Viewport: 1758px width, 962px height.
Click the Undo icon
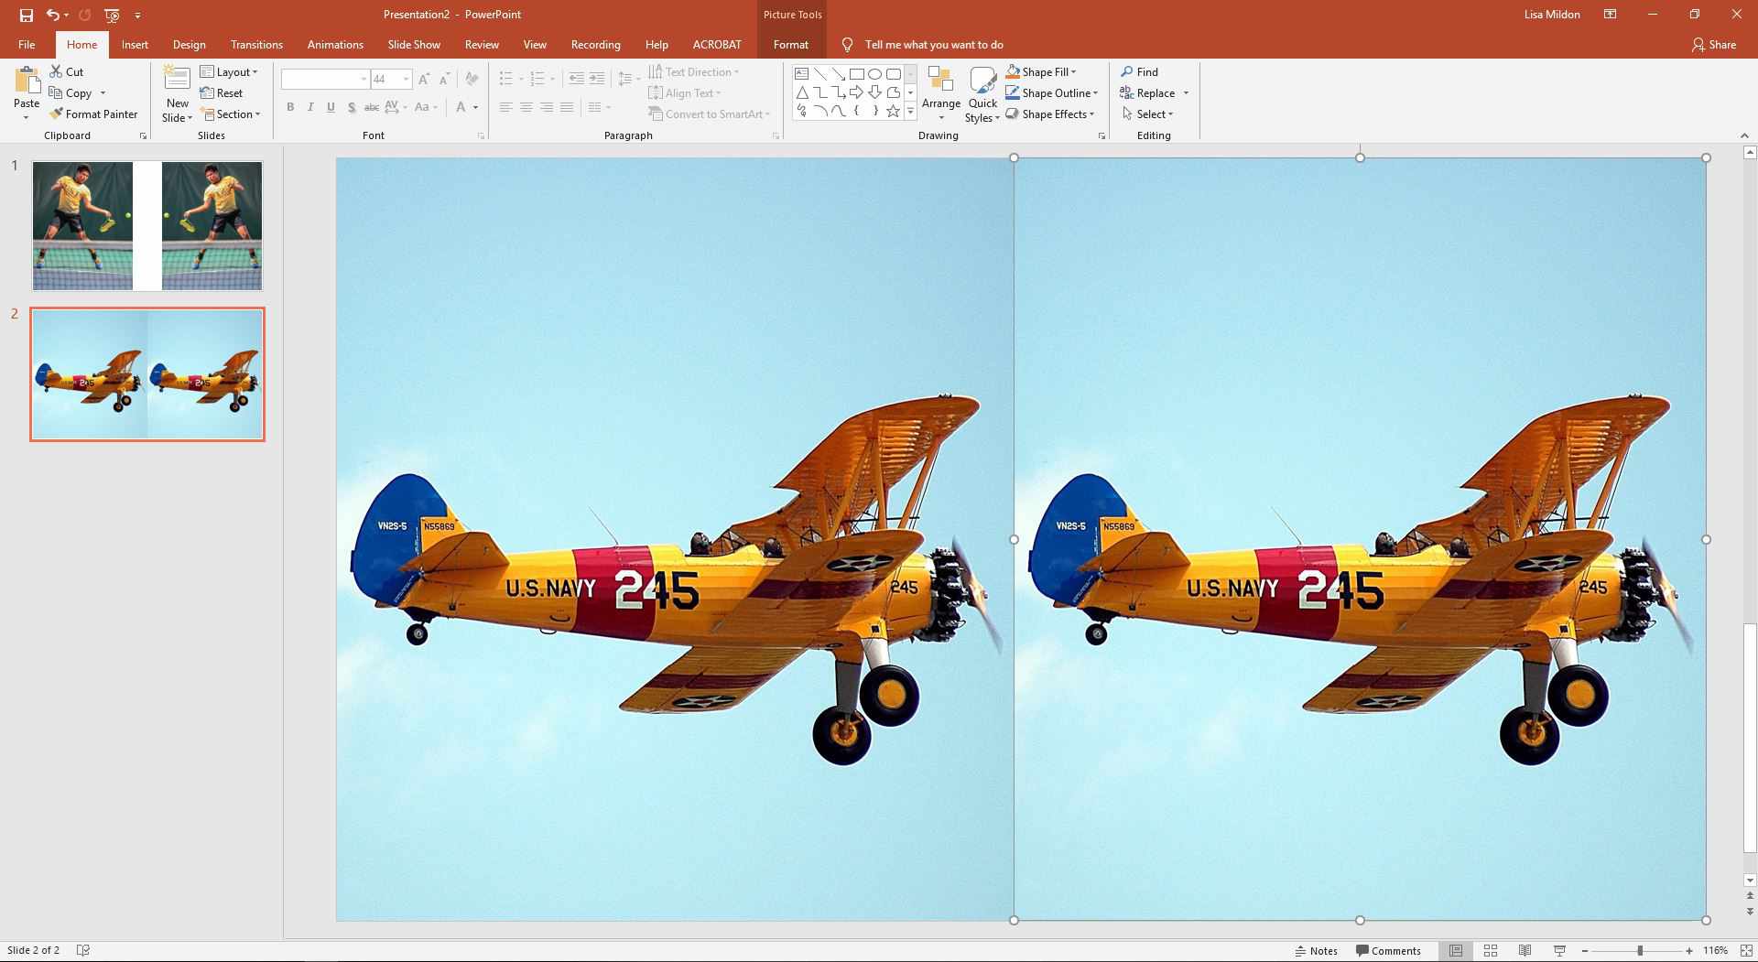pos(53,15)
